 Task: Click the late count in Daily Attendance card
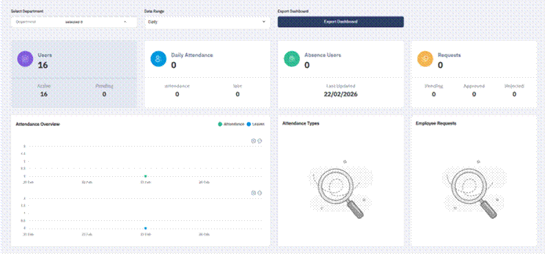(237, 94)
